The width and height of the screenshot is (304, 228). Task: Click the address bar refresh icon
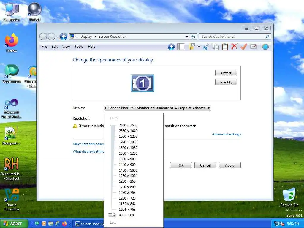(x=194, y=37)
